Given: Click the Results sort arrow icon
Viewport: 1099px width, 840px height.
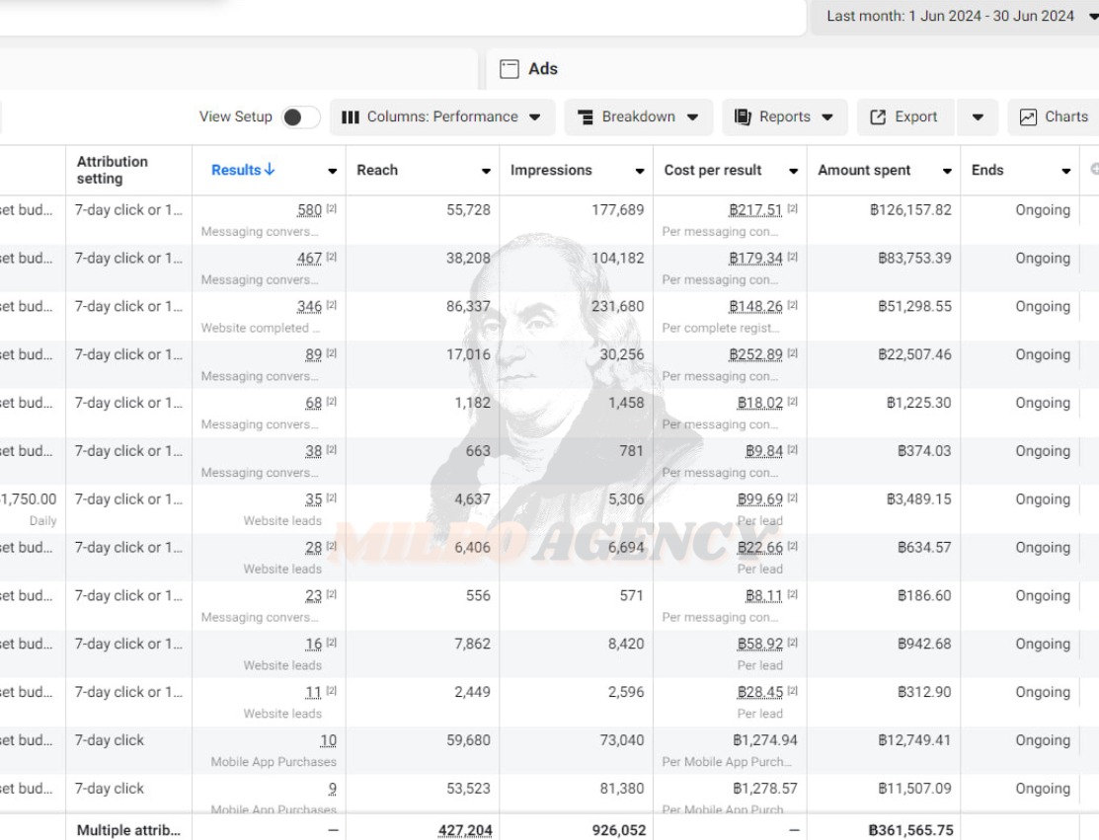Looking at the screenshot, I should 270,170.
